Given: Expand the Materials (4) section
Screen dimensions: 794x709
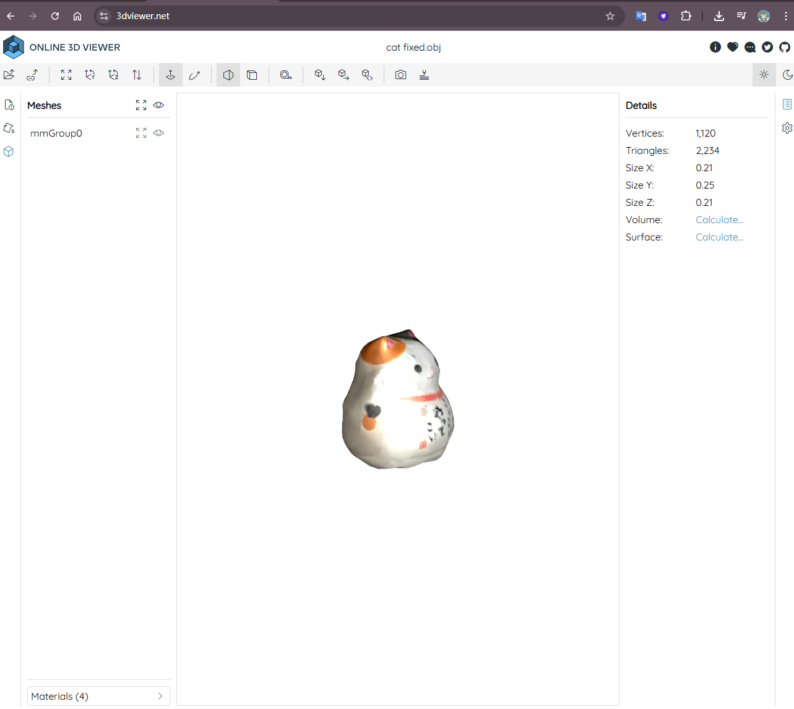Looking at the screenshot, I should 98,696.
